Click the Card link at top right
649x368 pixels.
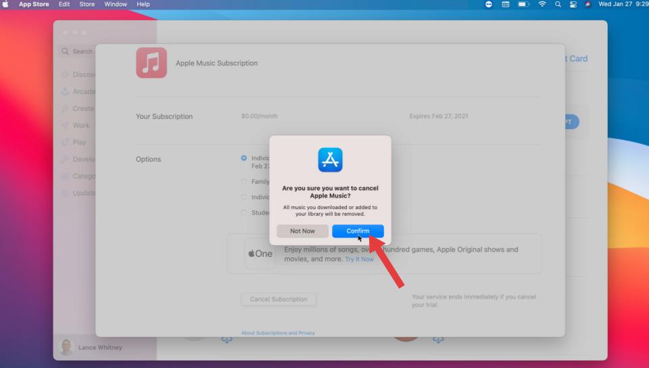[577, 59]
